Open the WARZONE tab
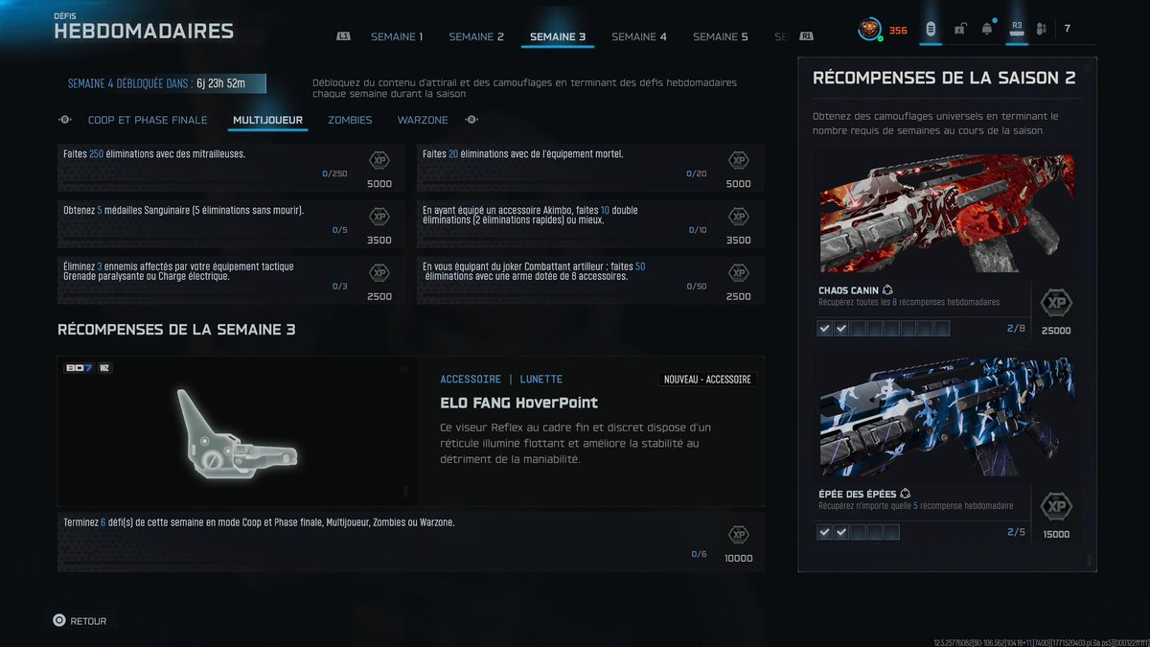The width and height of the screenshot is (1150, 647). [423, 121]
